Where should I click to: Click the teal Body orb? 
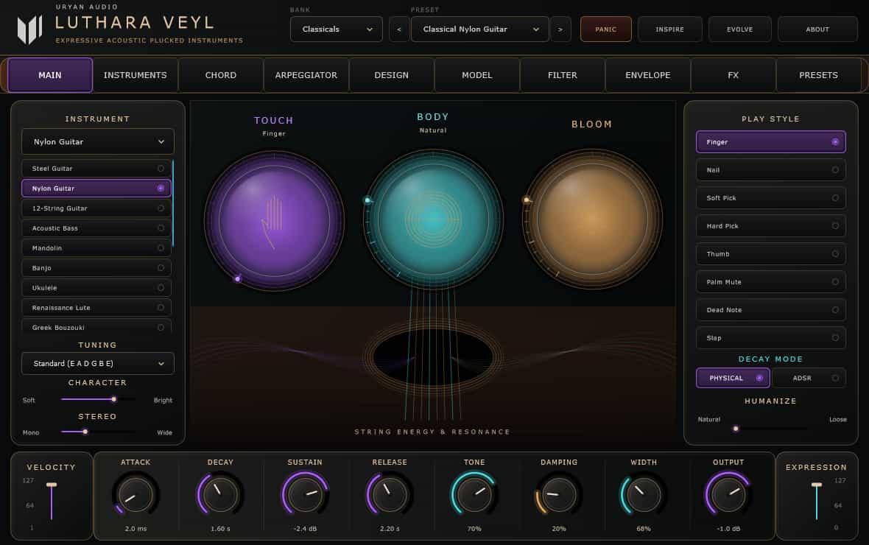(433, 219)
